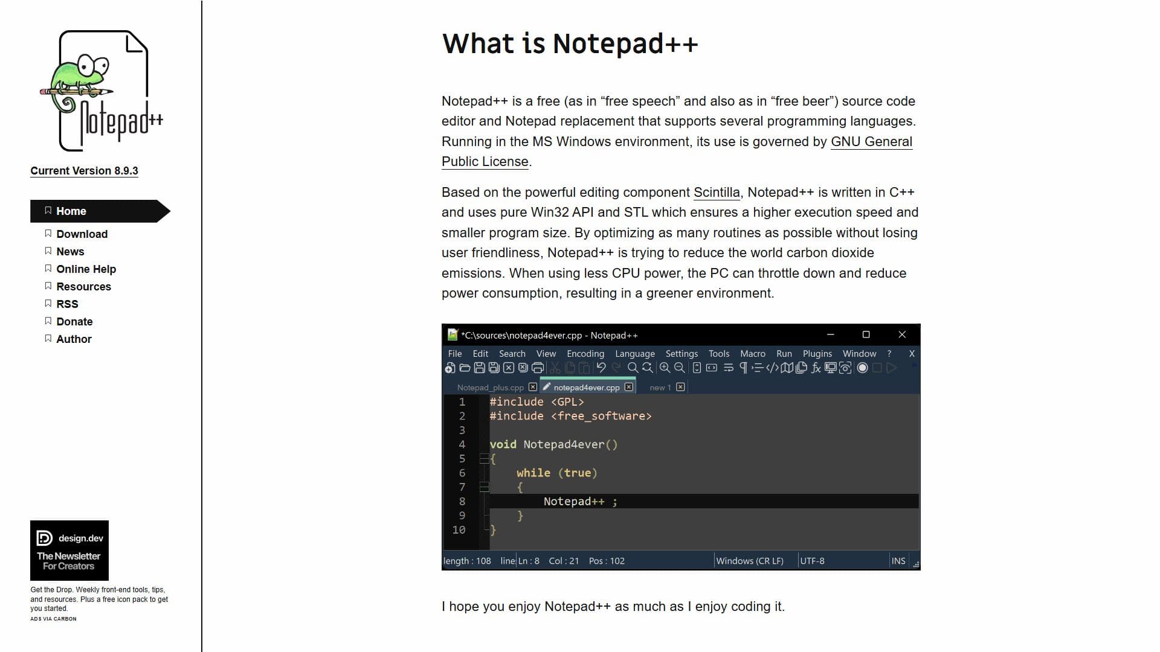Switch to the new 1 tab
Image resolution: width=1160 pixels, height=652 pixels.
(x=660, y=388)
